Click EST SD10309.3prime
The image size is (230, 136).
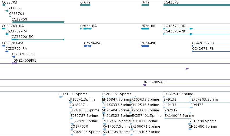point(117,132)
